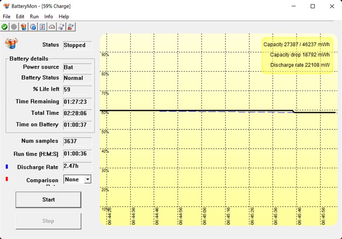Click the last toolbar icon with red figure

click(x=71, y=27)
